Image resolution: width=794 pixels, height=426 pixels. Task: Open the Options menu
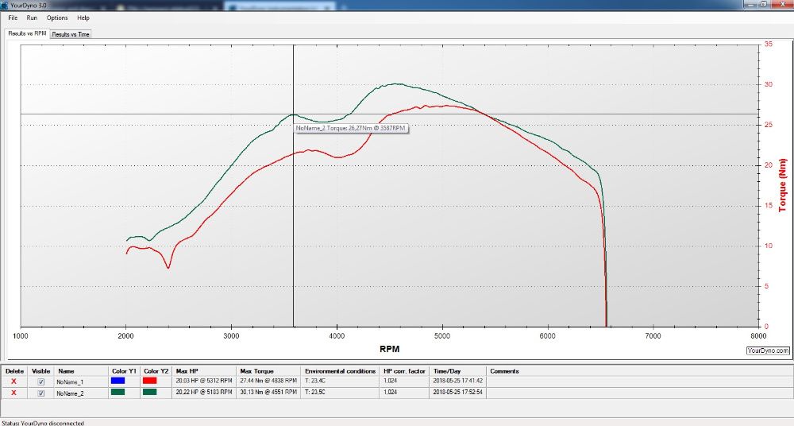click(x=57, y=17)
